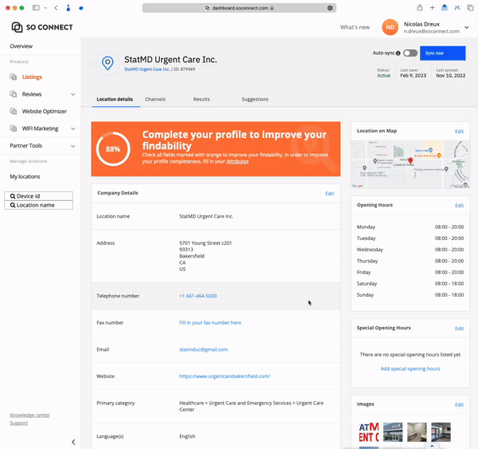Click the search icon in Location name field
Image resolution: width=478 pixels, height=449 pixels.
click(x=13, y=205)
